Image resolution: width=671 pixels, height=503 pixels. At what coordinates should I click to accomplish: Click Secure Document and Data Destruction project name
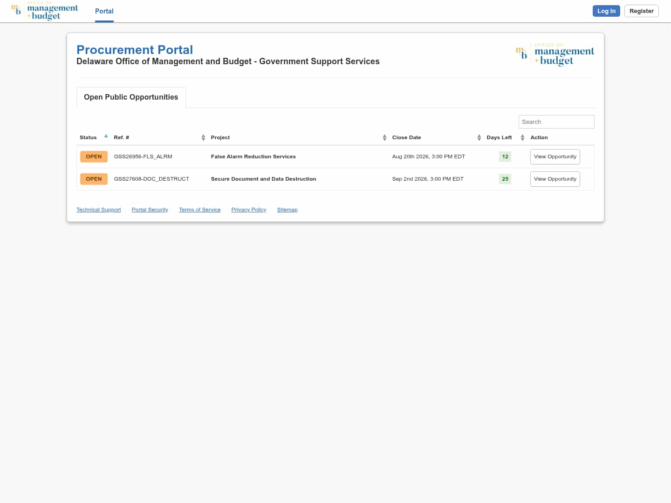[263, 179]
